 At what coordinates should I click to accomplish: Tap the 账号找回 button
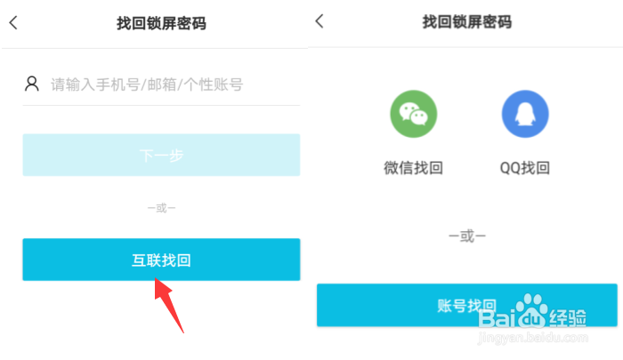coord(467,305)
